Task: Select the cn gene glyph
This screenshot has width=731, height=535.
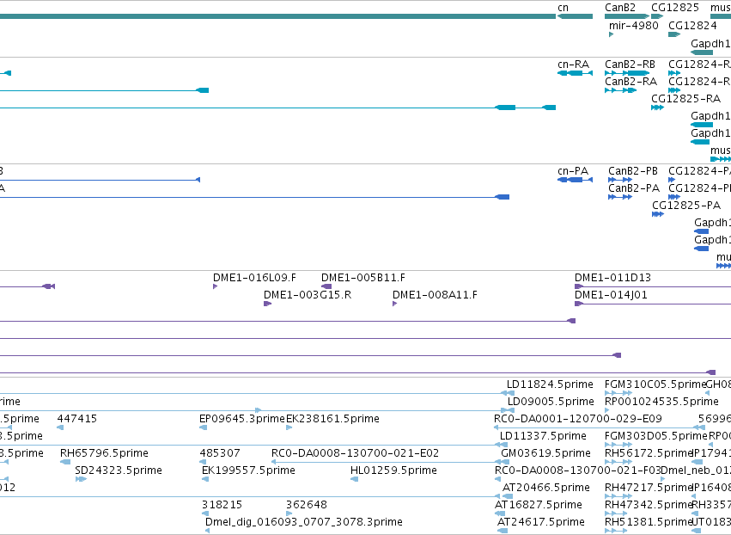Action: coord(575,16)
